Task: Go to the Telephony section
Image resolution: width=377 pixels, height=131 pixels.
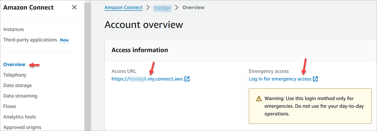Action: click(x=15, y=75)
